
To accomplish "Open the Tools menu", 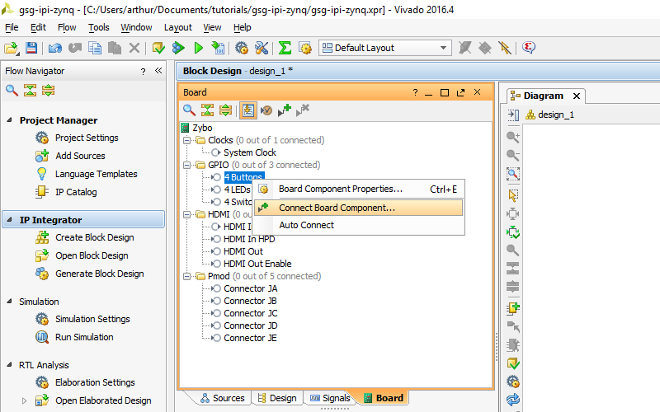I will [x=98, y=27].
